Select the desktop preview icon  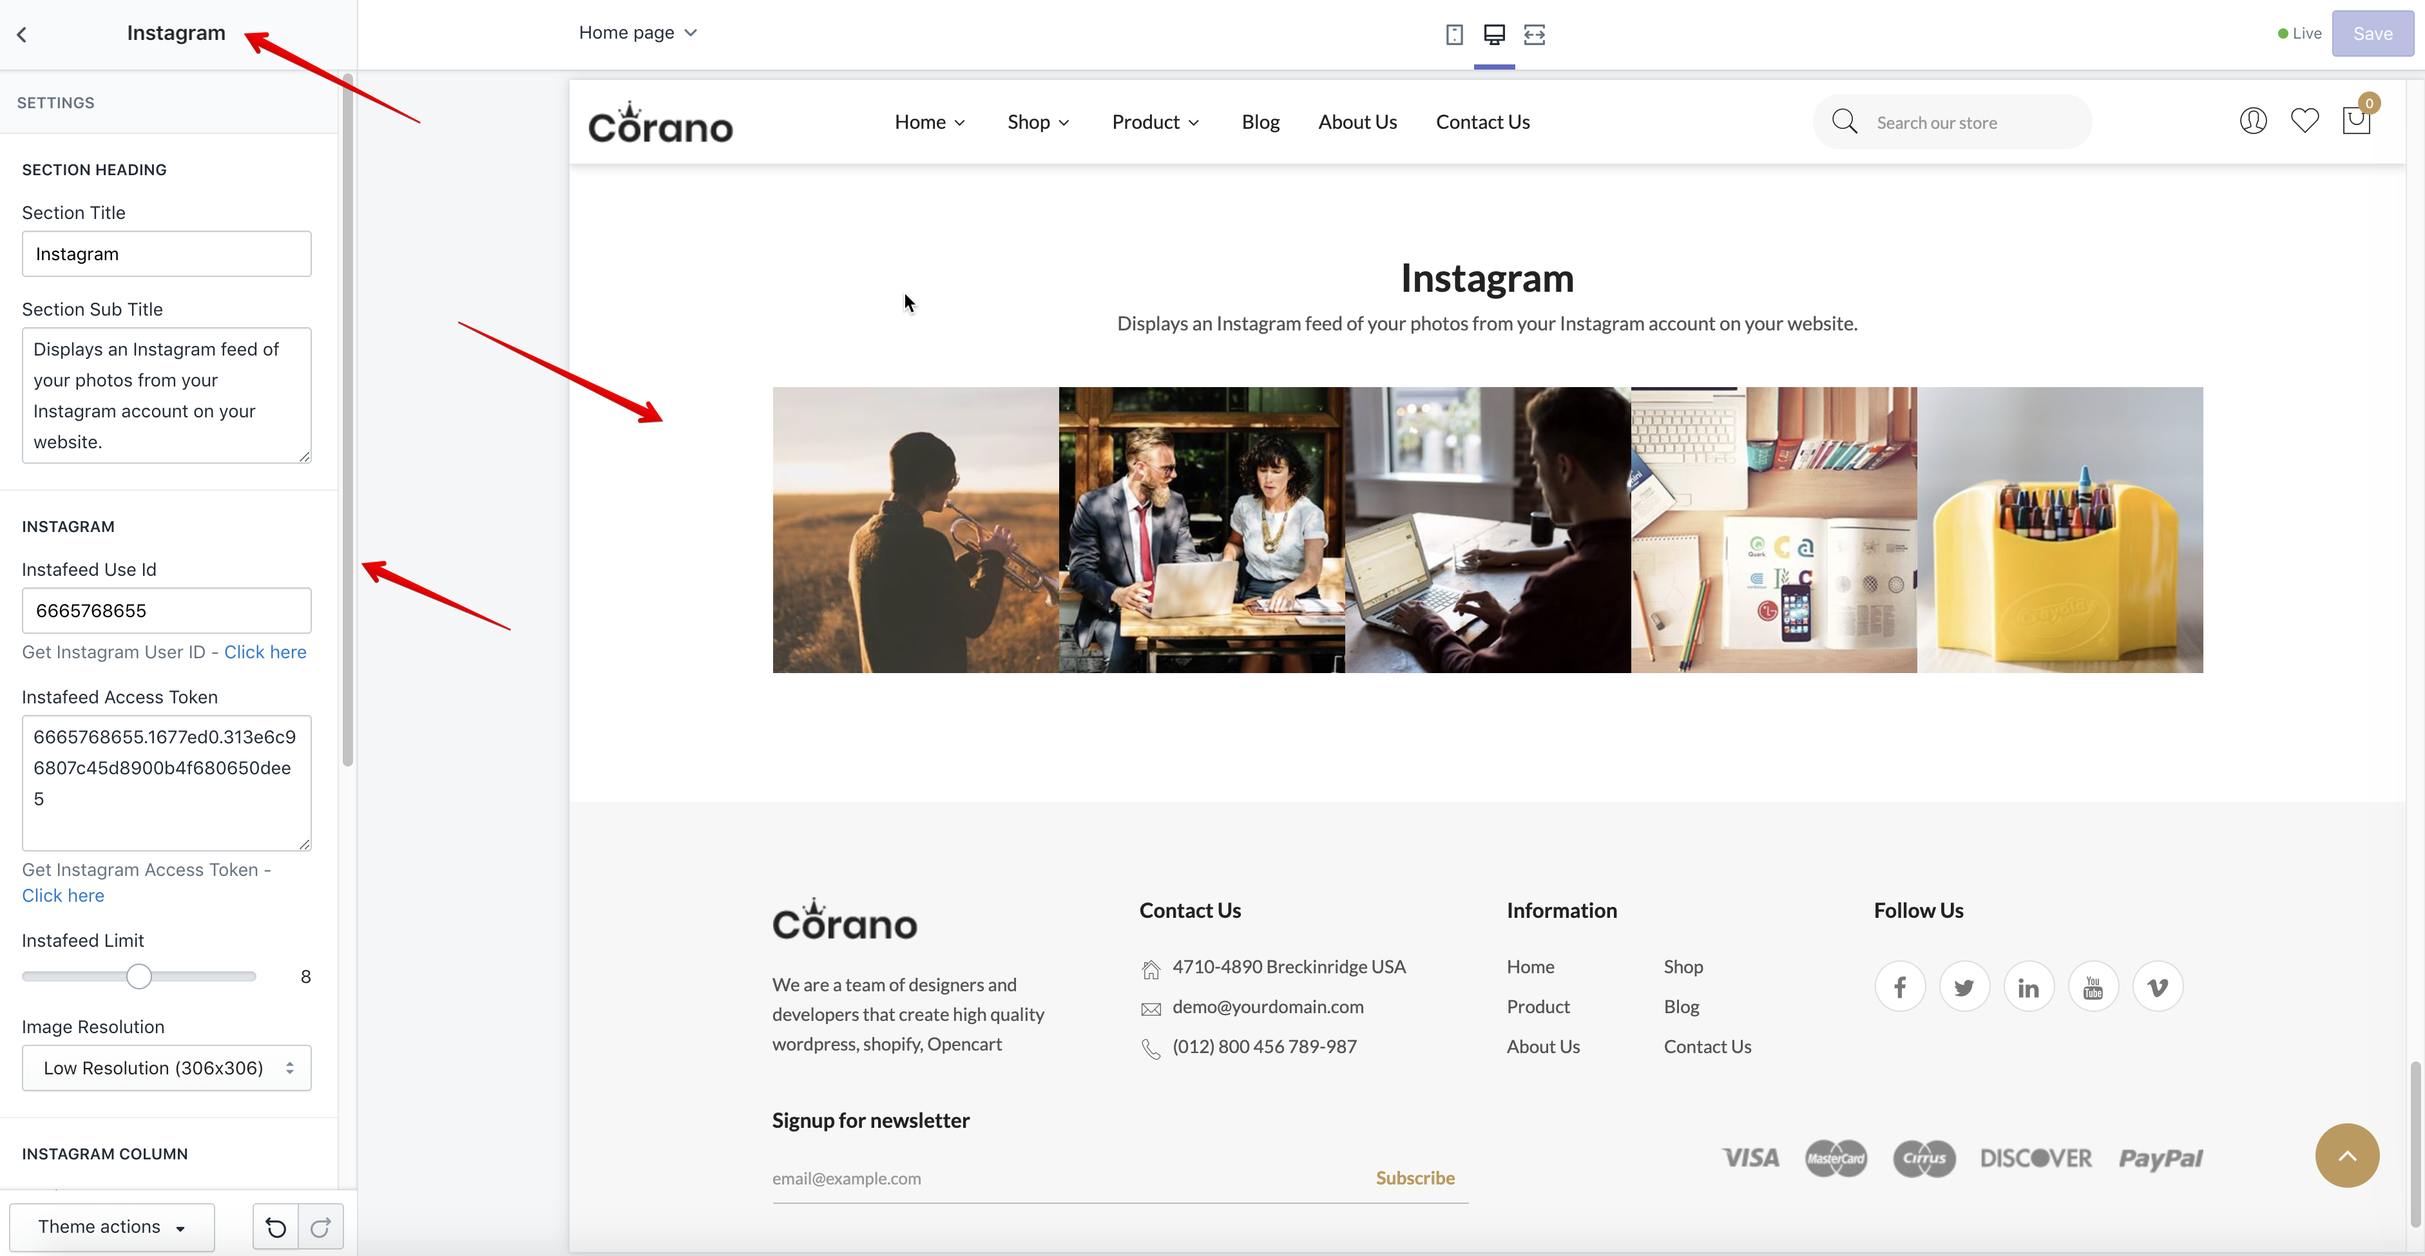[1494, 35]
